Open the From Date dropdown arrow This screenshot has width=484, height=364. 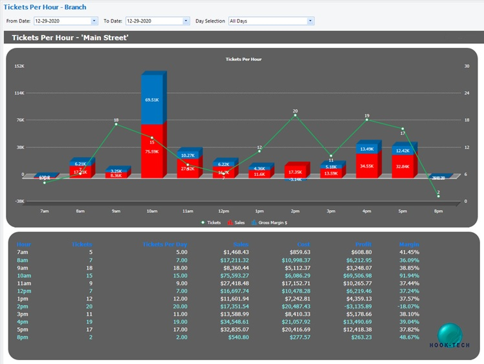94,21
